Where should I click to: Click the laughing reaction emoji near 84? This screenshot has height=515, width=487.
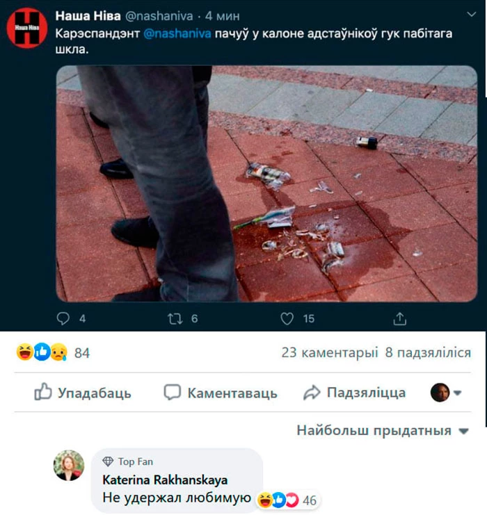[x=25, y=352]
